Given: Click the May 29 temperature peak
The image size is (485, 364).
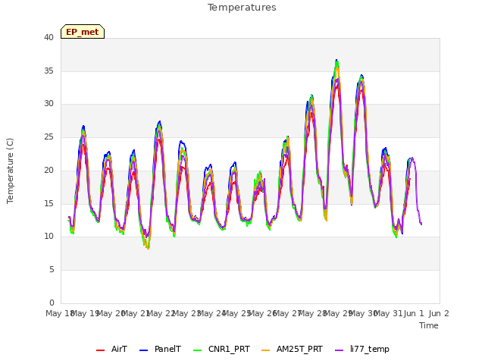Looking at the screenshot, I should pos(336,61).
